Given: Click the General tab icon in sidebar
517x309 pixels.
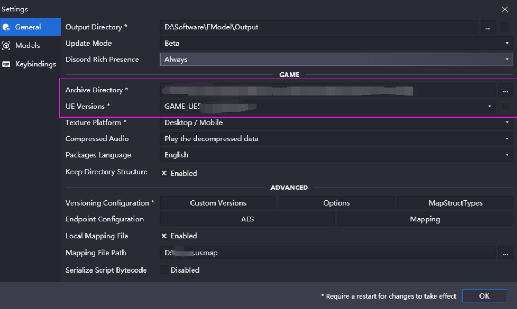Looking at the screenshot, I should pos(6,27).
